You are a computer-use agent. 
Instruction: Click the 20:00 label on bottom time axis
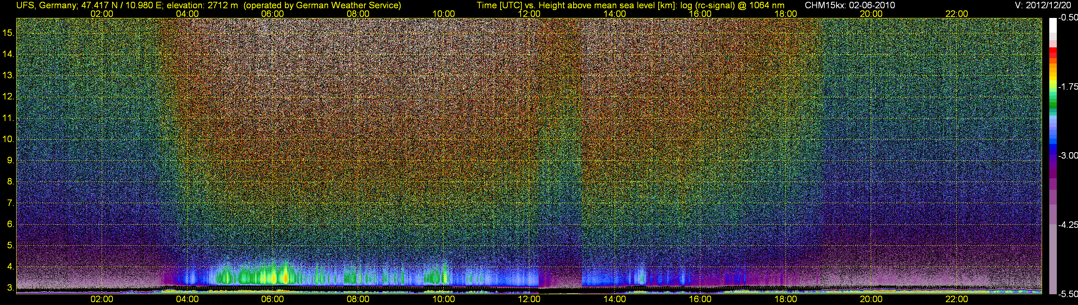coord(871,299)
